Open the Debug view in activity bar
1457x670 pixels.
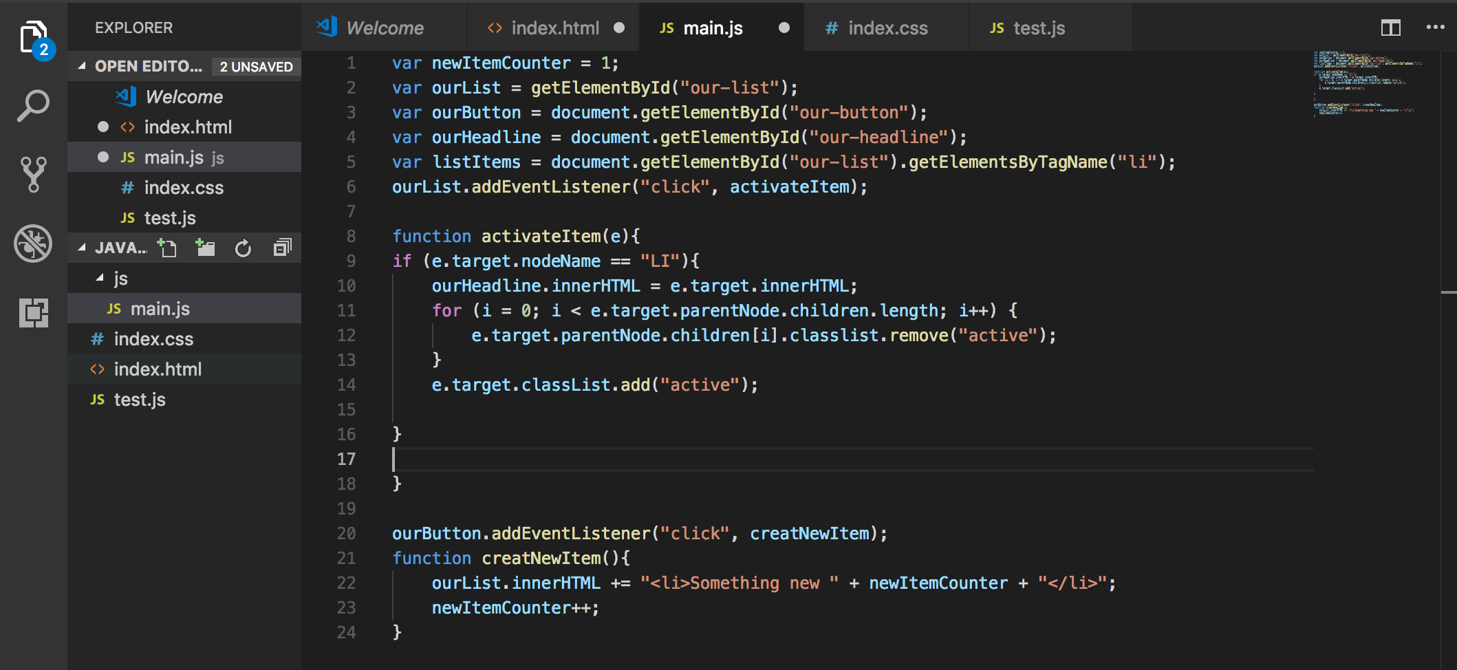(33, 244)
